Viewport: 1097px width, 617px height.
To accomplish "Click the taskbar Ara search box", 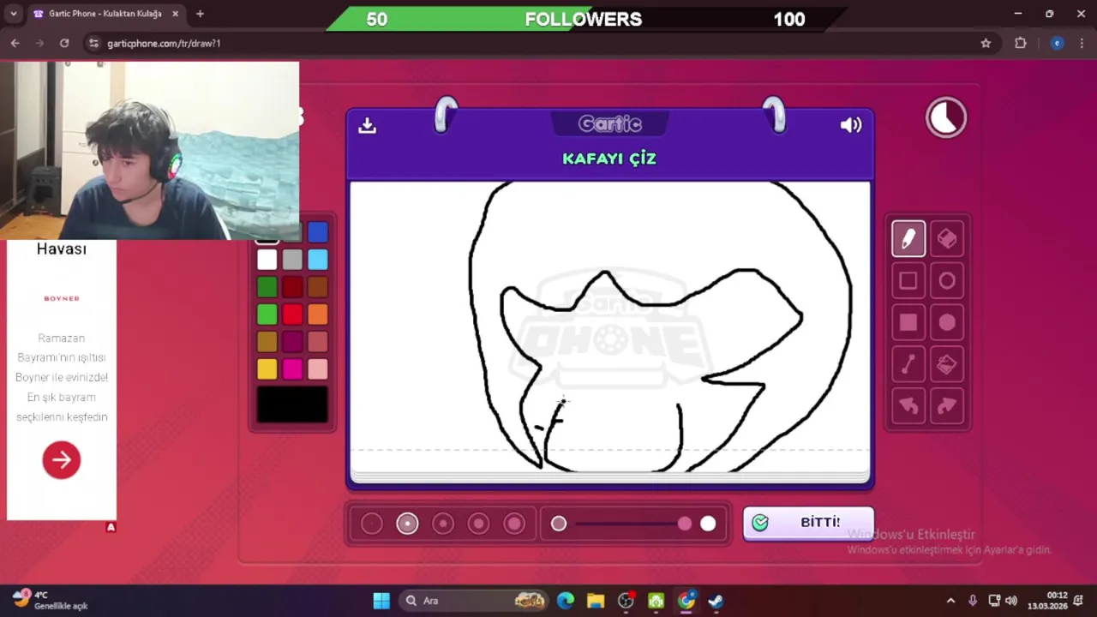I will pyautogui.click(x=475, y=601).
